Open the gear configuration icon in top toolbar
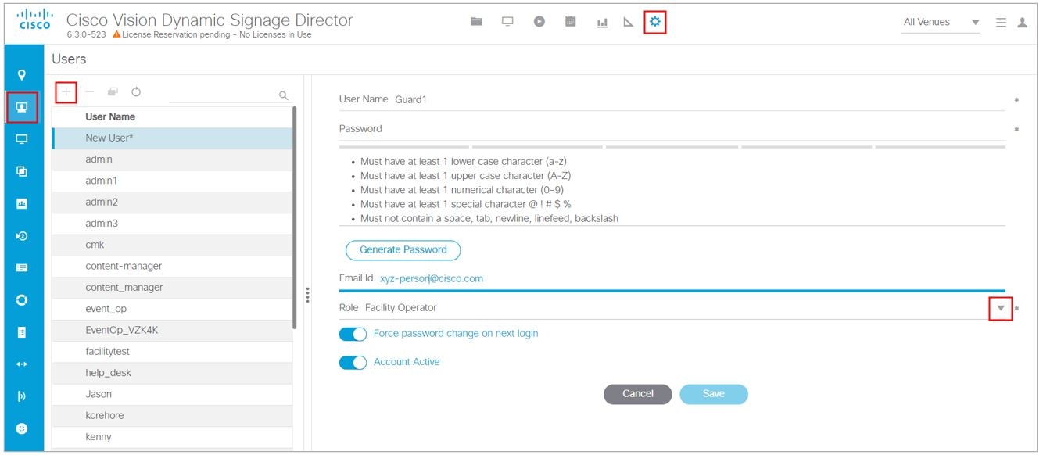The image size is (1043, 455). click(655, 23)
